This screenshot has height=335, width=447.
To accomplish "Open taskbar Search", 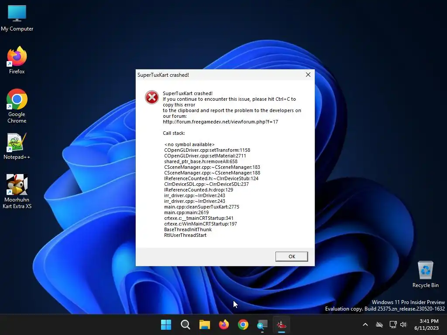I will click(x=185, y=325).
